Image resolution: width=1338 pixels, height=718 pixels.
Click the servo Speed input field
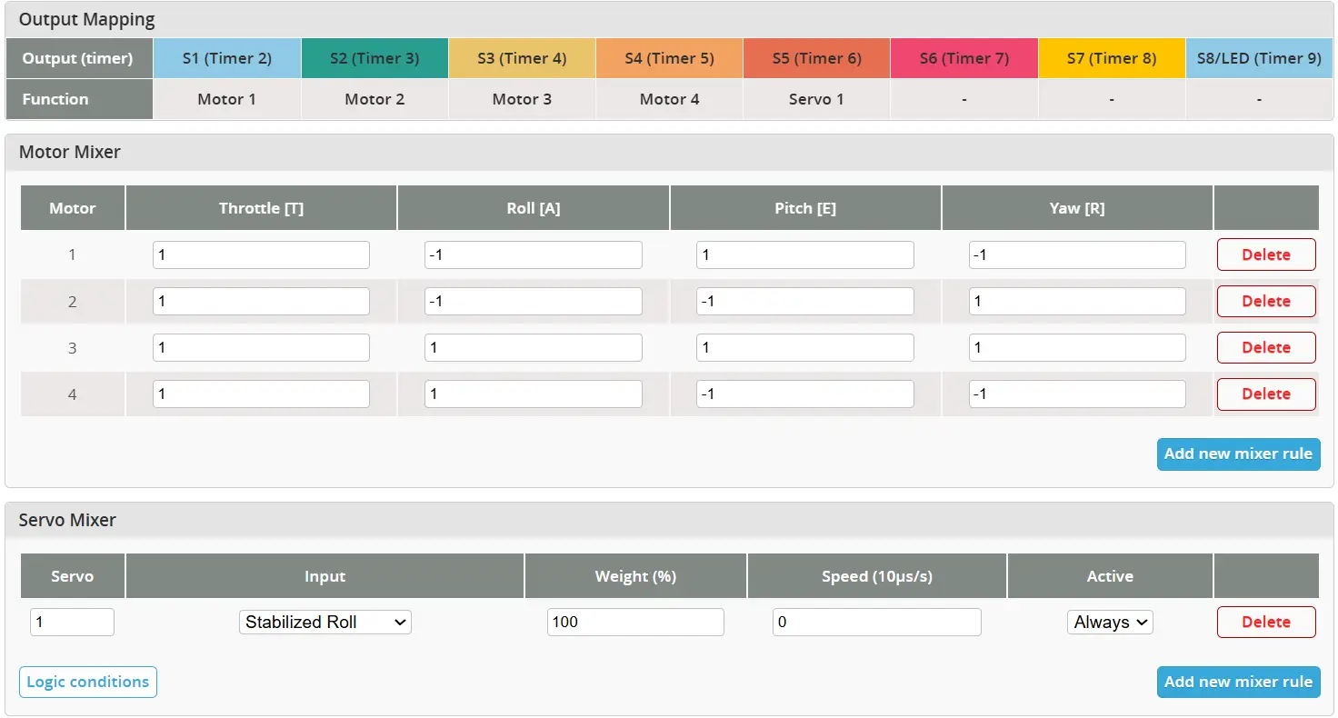(x=877, y=622)
